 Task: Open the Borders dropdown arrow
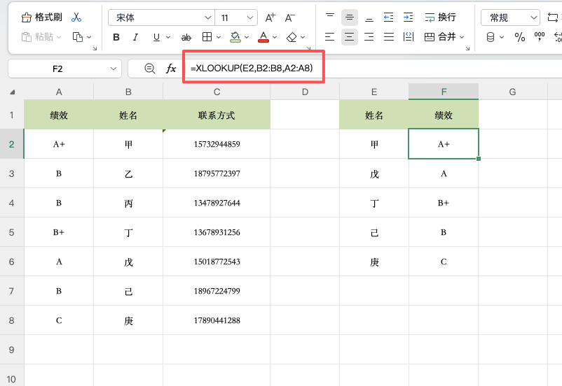[218, 37]
